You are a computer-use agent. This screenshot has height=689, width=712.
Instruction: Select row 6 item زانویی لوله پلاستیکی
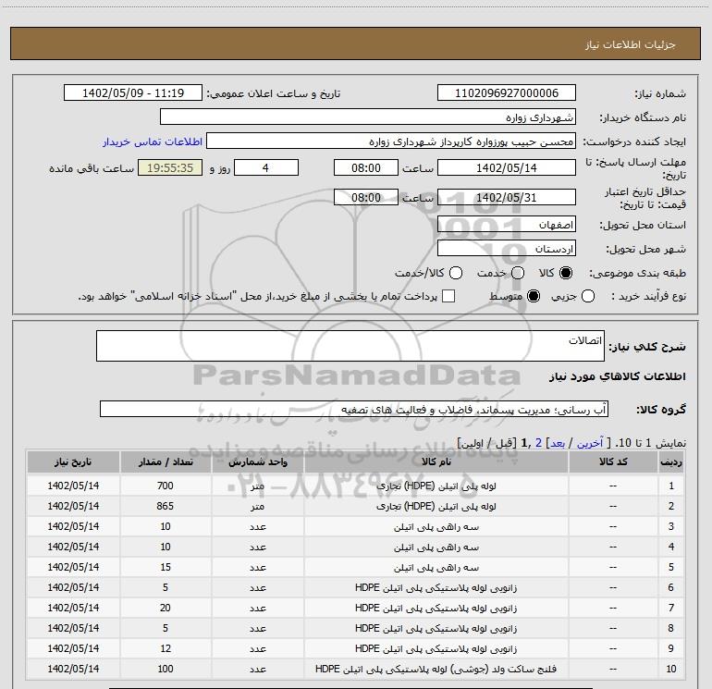pyautogui.click(x=436, y=587)
